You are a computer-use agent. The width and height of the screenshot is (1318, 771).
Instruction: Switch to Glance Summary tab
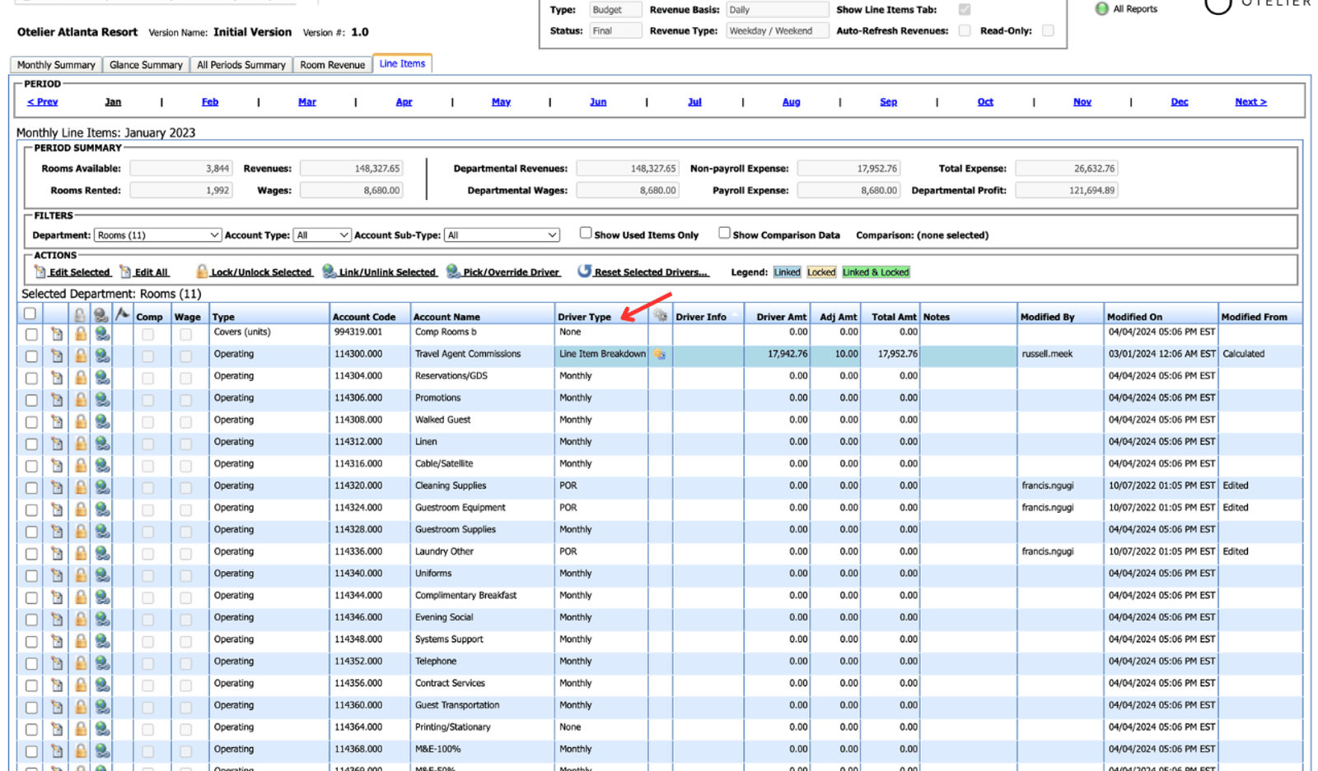tap(146, 65)
